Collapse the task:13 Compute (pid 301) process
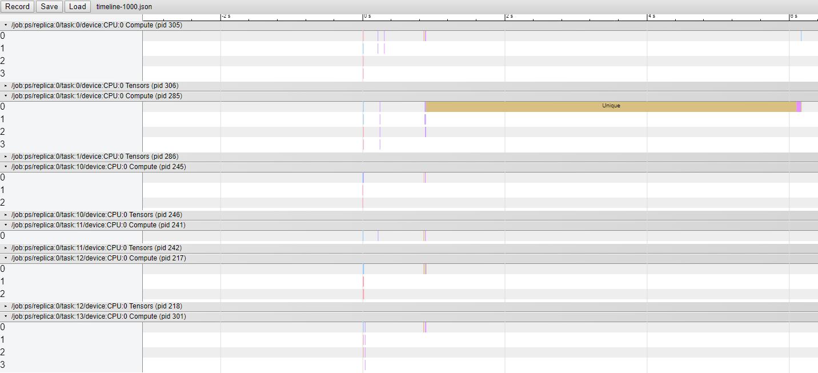Viewport: 818px width, 373px height. (5, 316)
